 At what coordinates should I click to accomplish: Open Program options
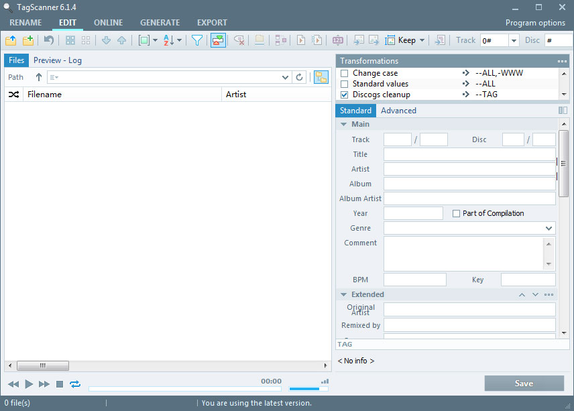535,23
